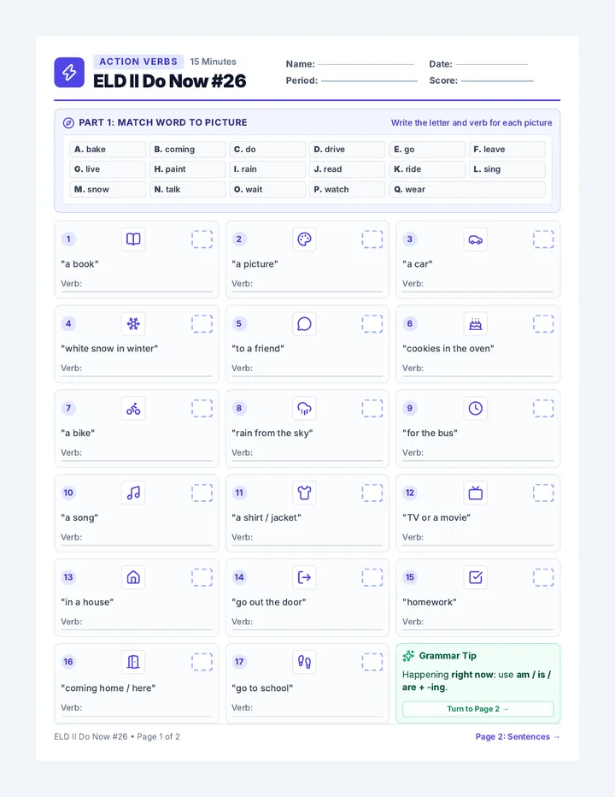Click the dashed letter box for "a car"

tap(543, 239)
